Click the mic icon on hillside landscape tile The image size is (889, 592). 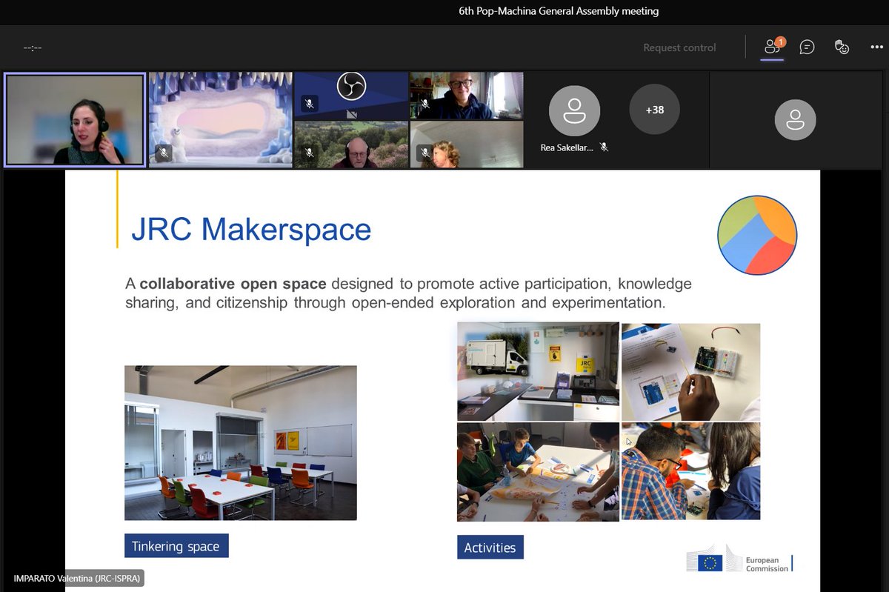[309, 153]
